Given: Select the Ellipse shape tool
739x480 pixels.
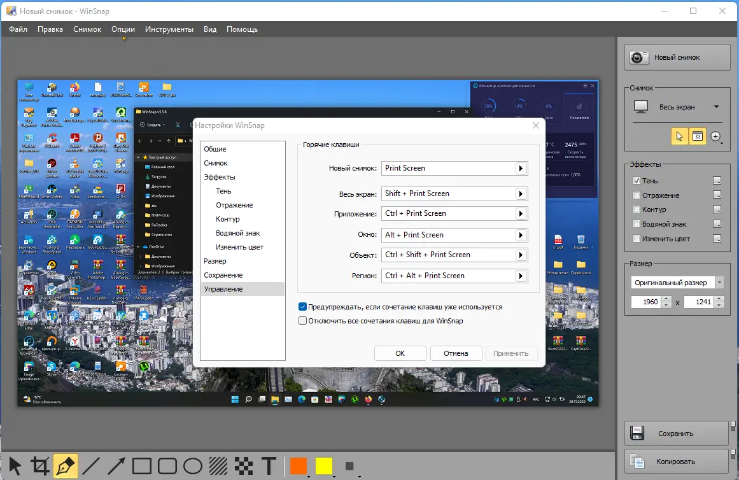Looking at the screenshot, I should click(193, 467).
